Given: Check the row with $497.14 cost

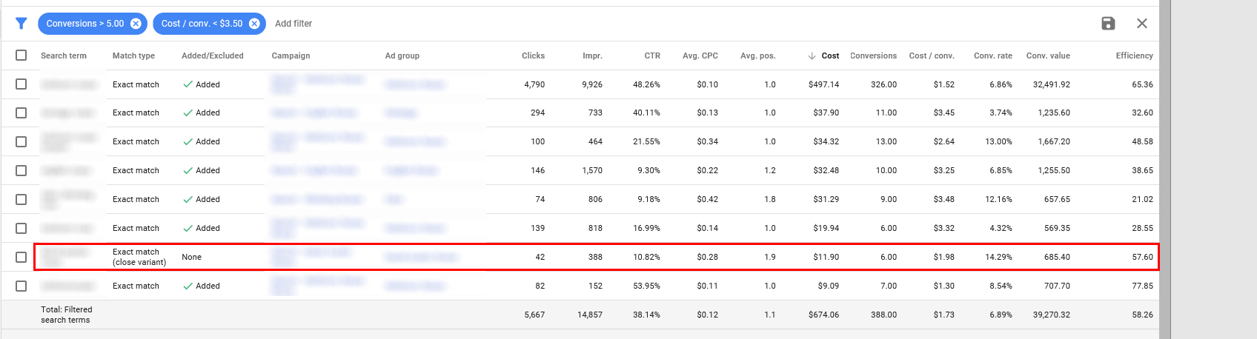Looking at the screenshot, I should pyautogui.click(x=21, y=84).
